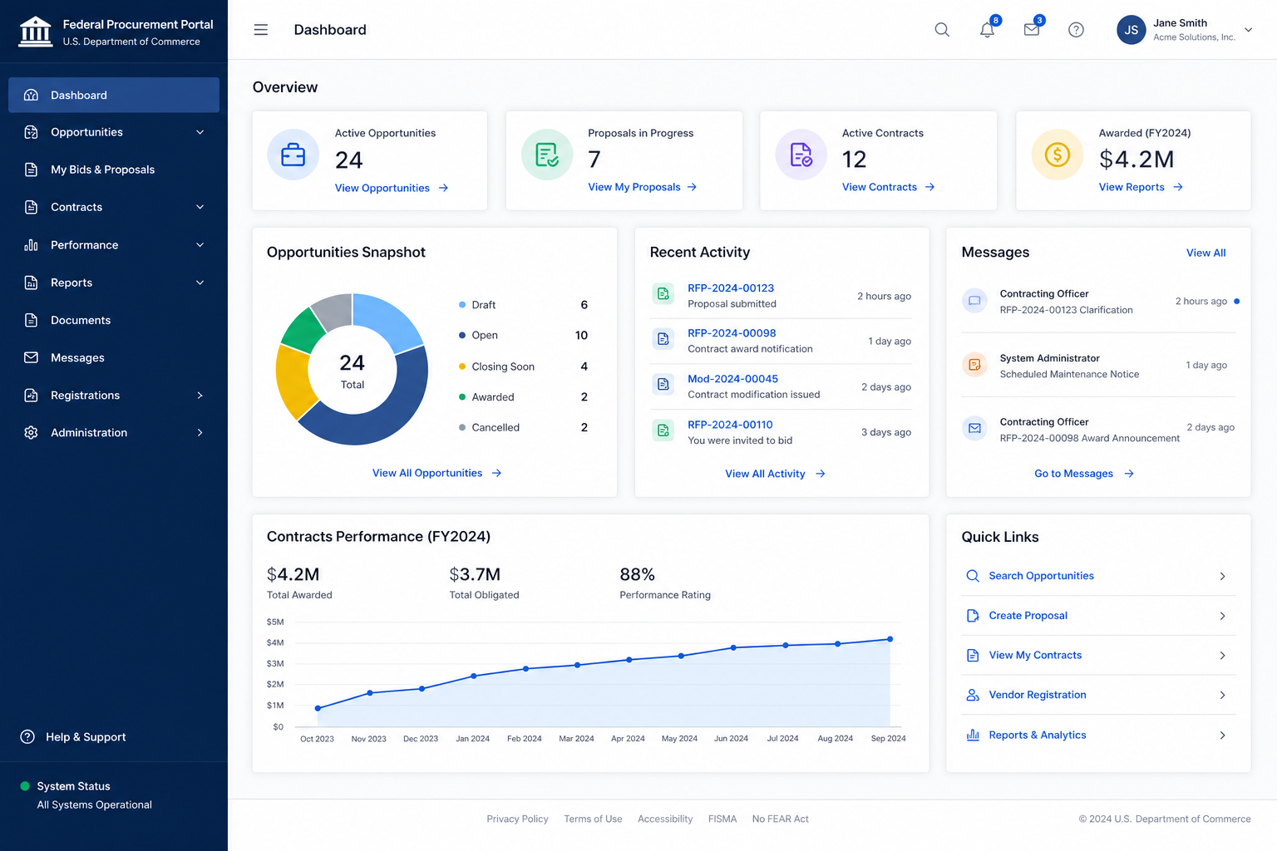The width and height of the screenshot is (1277, 851).
Task: Expand the Opportunities sidebar menu
Action: tap(114, 132)
